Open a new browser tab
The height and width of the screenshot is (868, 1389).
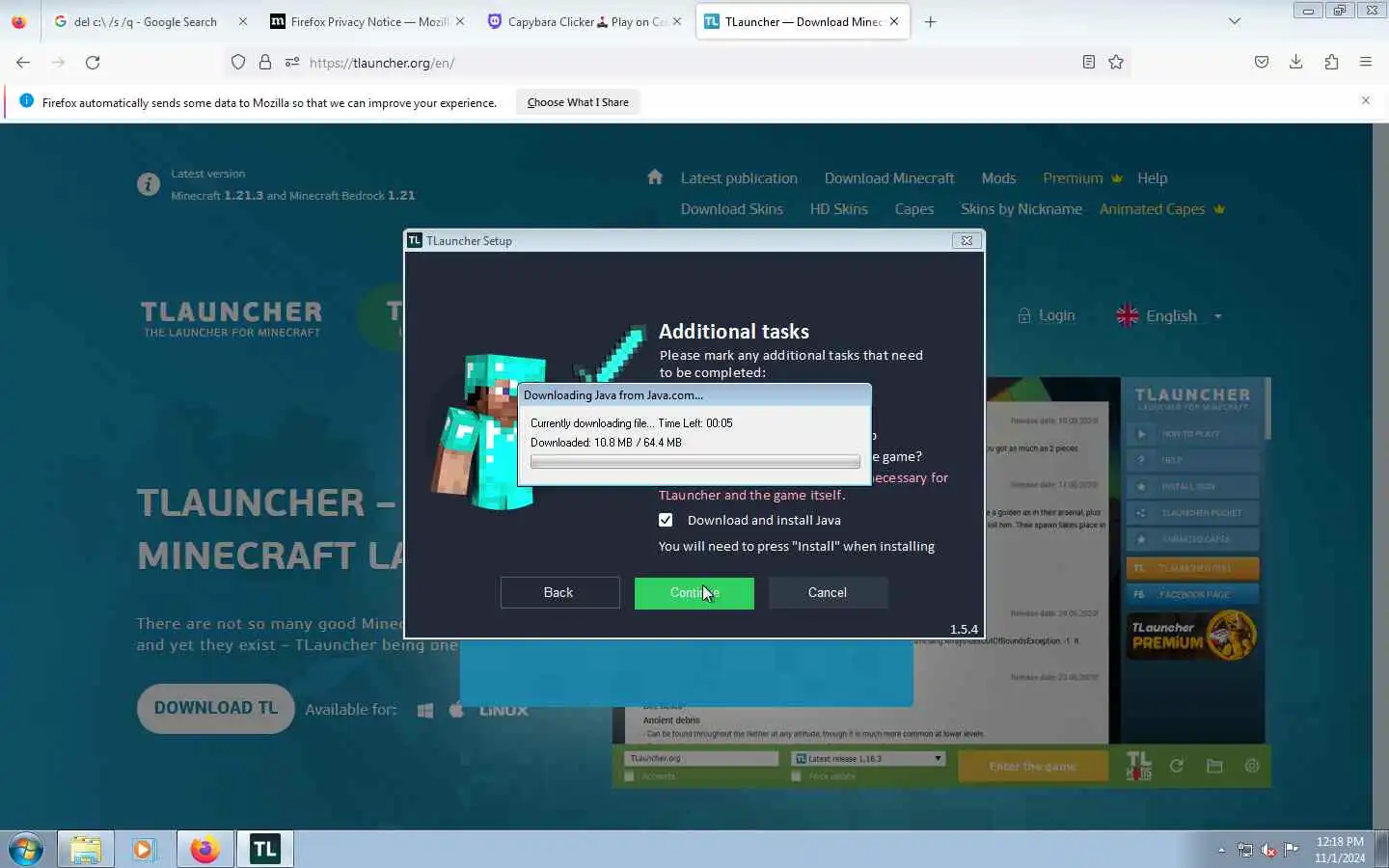(x=930, y=21)
